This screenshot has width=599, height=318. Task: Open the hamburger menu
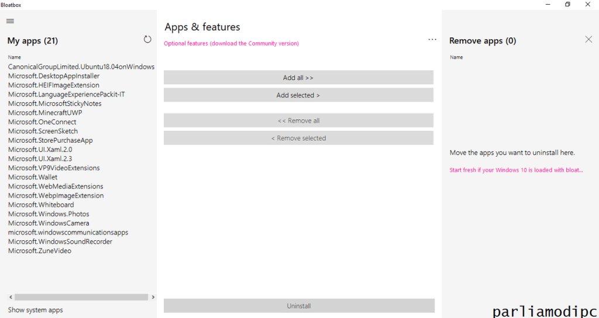pos(11,21)
